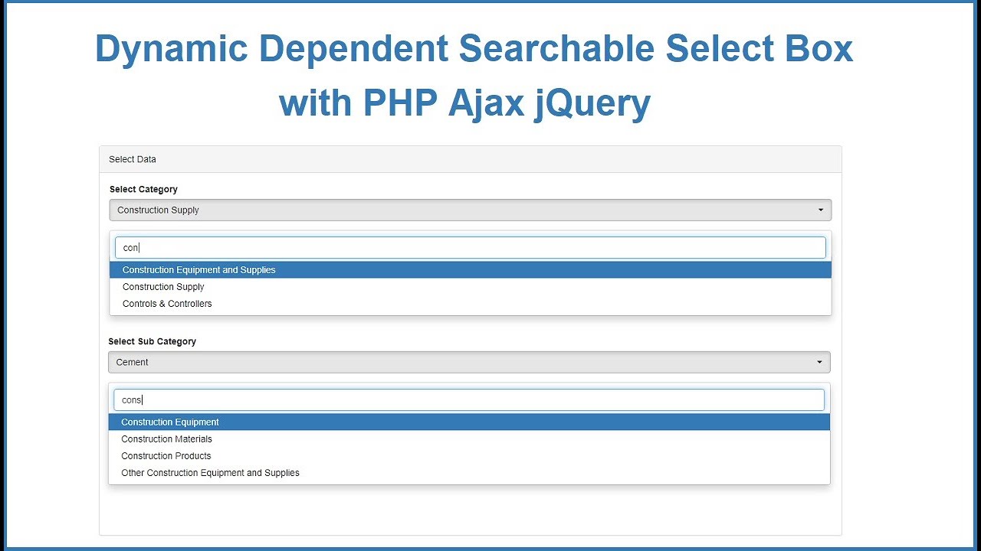
Task: Select 'Other Construction Equipment and Supplies' option
Action: coord(469,473)
